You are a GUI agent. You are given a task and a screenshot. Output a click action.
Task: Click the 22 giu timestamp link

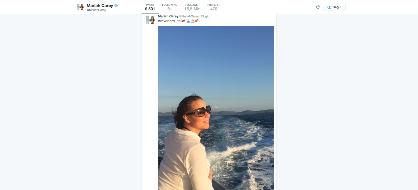(205, 16)
